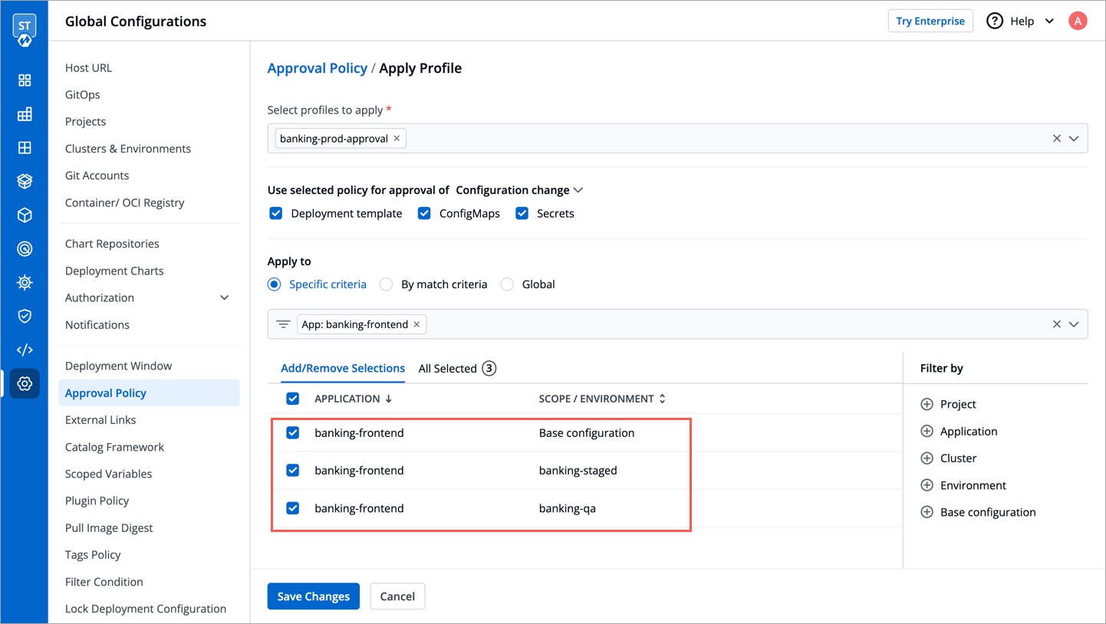Click the Save Changes button
This screenshot has width=1106, height=624.
pyautogui.click(x=313, y=596)
